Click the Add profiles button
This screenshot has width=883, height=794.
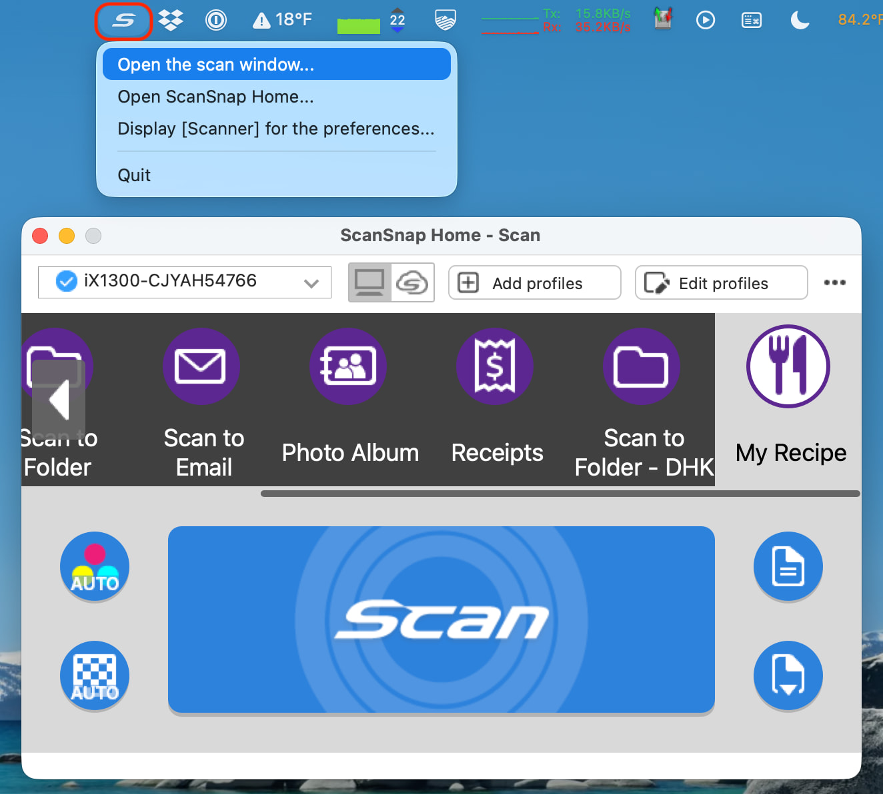[535, 283]
